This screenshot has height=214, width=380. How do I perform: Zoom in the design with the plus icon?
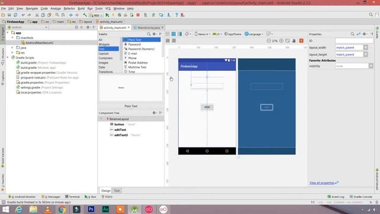(x=281, y=41)
